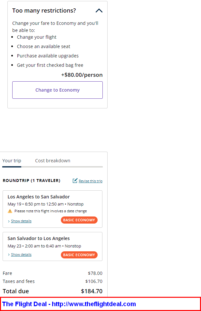Click Basic Economy badge on return flight

pos(79,255)
